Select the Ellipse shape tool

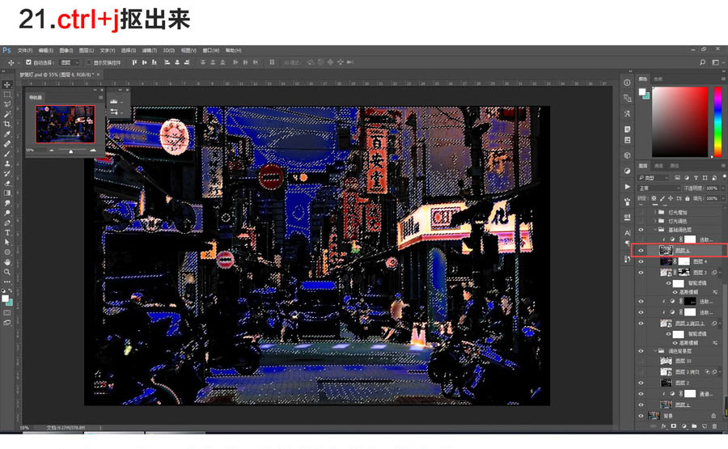(7, 252)
